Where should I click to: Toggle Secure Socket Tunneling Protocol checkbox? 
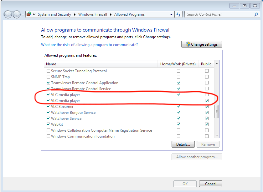click(x=48, y=71)
